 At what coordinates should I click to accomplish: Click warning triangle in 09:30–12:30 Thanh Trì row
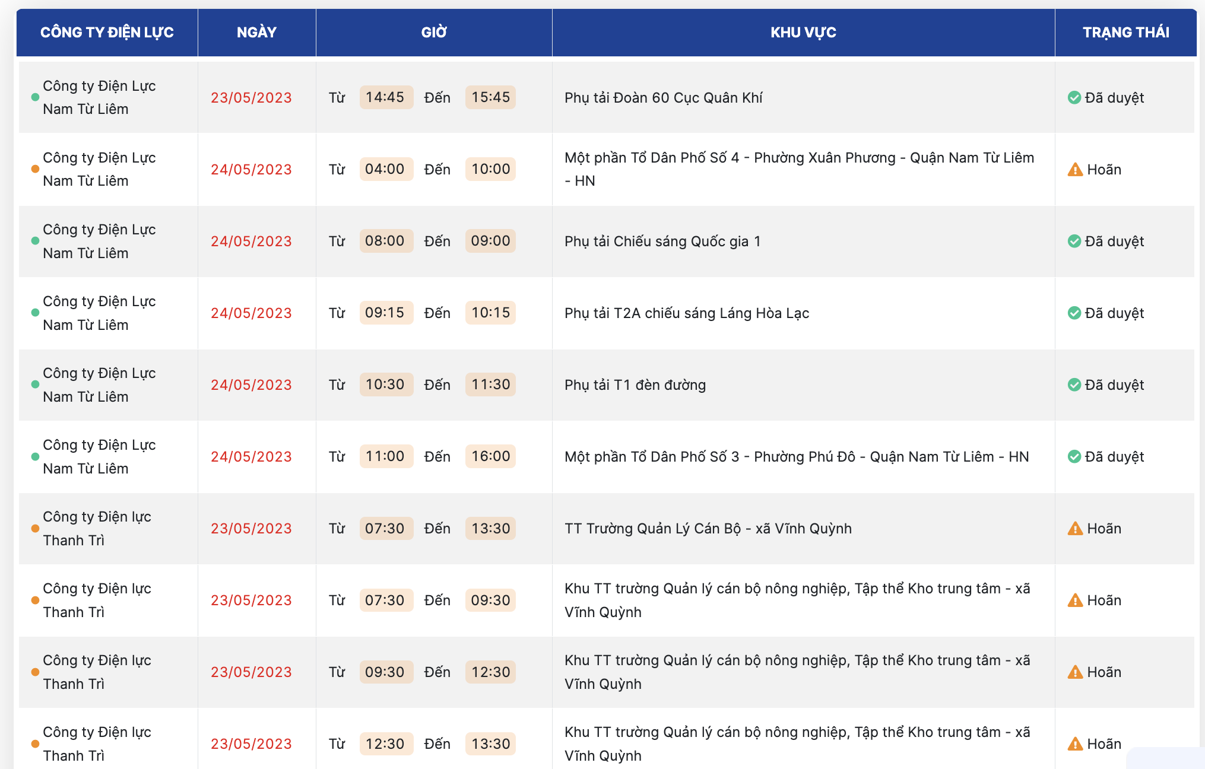click(1075, 672)
